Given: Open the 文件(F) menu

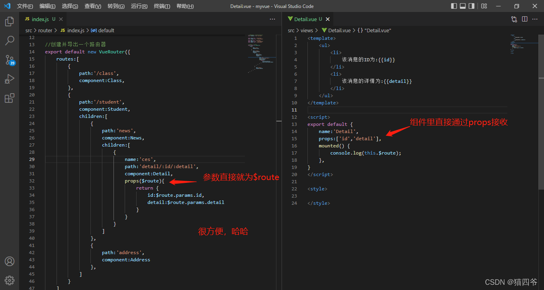Looking at the screenshot, I should (x=25, y=6).
